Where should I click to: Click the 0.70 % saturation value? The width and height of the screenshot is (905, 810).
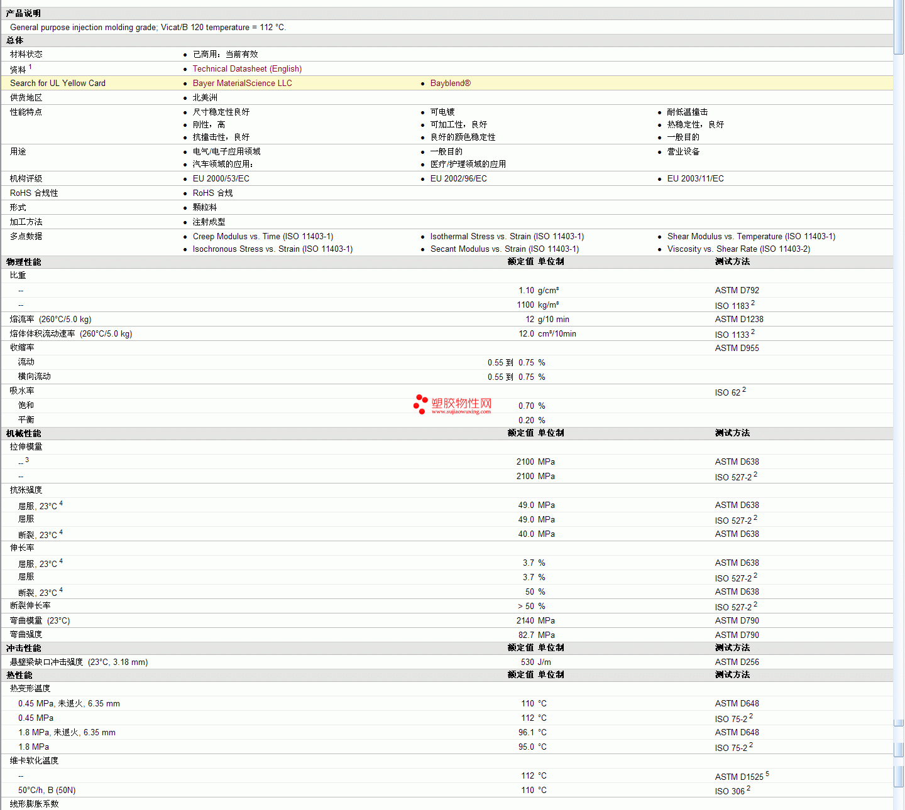[x=532, y=406]
